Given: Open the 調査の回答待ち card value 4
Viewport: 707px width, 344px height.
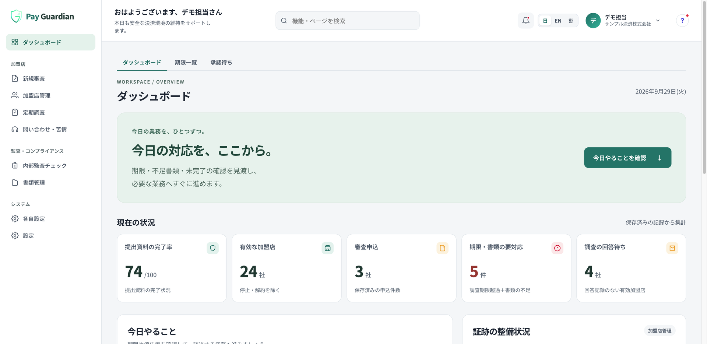Looking at the screenshot, I should (x=589, y=272).
